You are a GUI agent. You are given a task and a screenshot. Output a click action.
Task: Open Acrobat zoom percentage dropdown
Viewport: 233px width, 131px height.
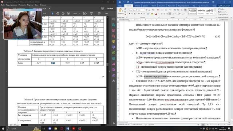click(x=79, y=13)
